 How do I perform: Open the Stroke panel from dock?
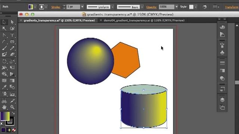(x=222, y=63)
